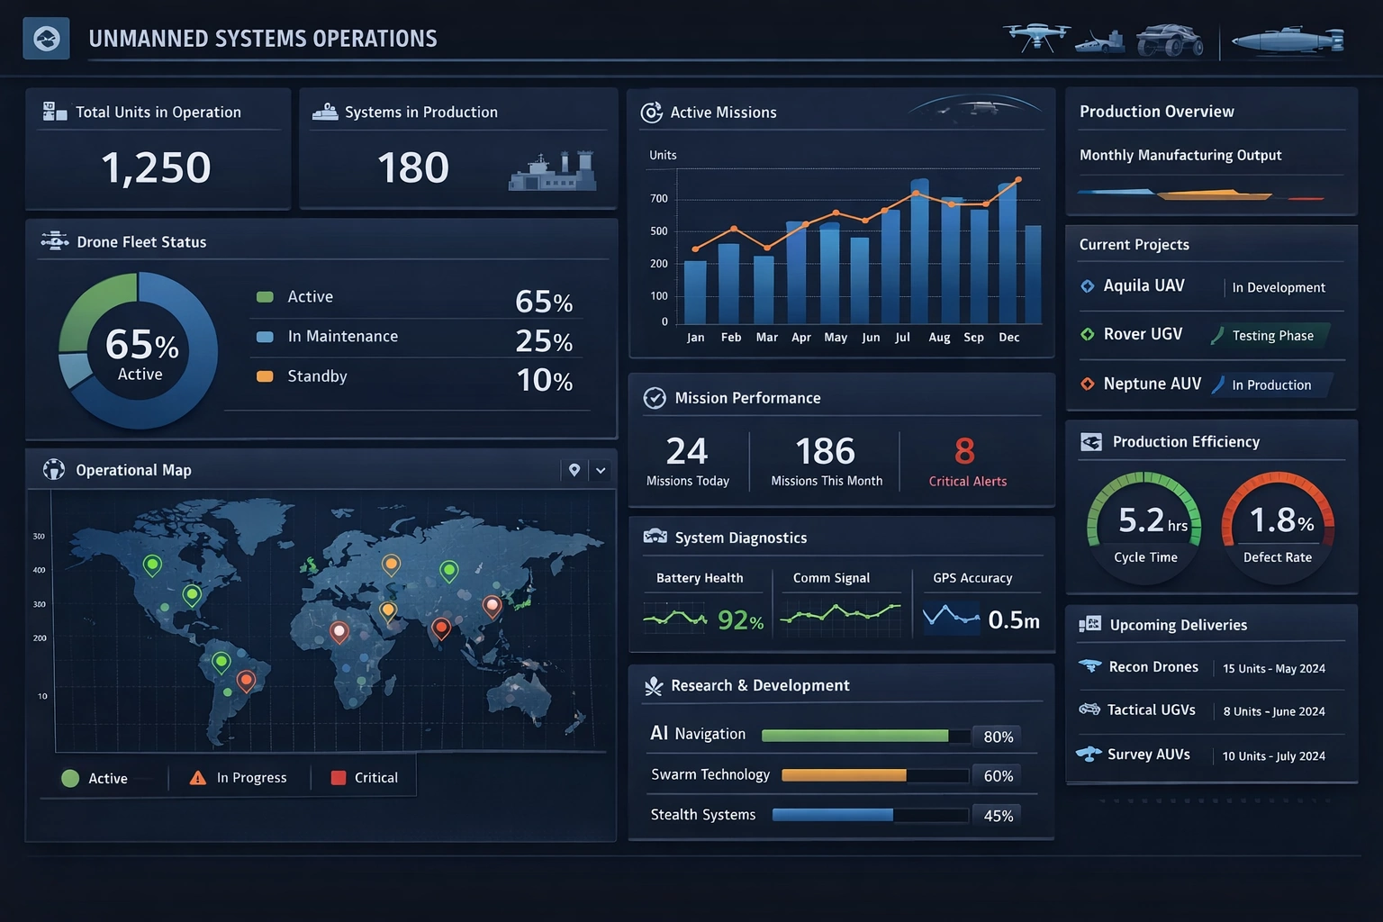Click the Production Efficiency gauge icon

coord(1092,441)
